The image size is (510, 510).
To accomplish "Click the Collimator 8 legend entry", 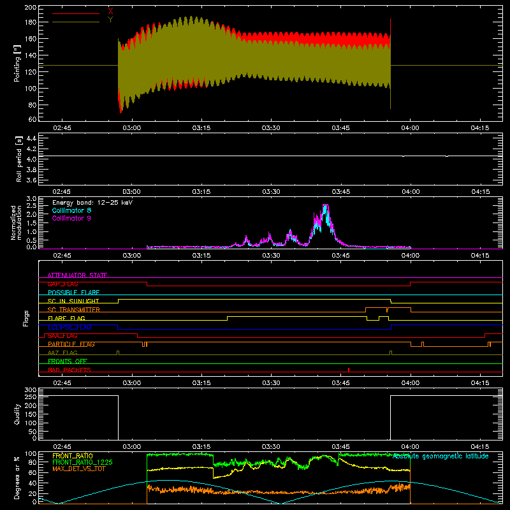I will coord(71,210).
